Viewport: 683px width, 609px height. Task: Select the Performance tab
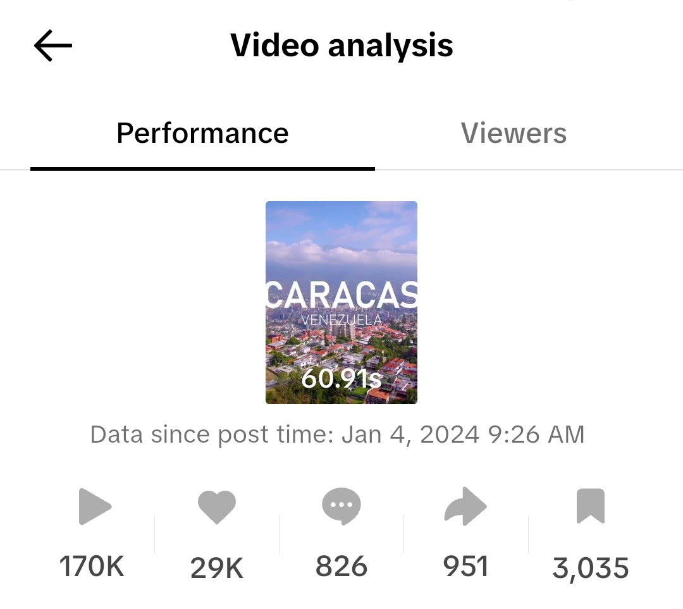pyautogui.click(x=202, y=133)
